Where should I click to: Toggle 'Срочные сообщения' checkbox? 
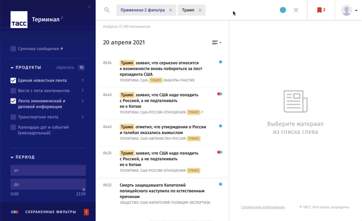click(x=13, y=49)
